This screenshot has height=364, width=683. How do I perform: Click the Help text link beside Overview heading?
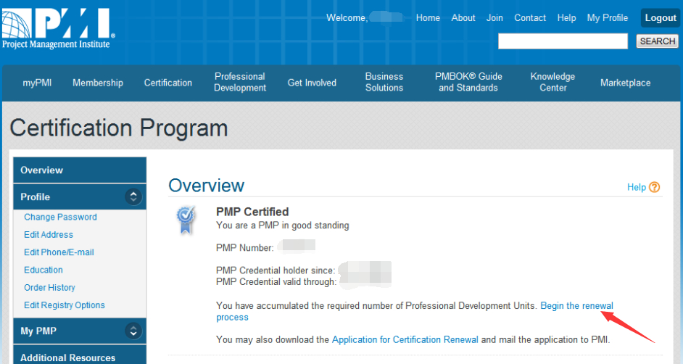click(637, 187)
